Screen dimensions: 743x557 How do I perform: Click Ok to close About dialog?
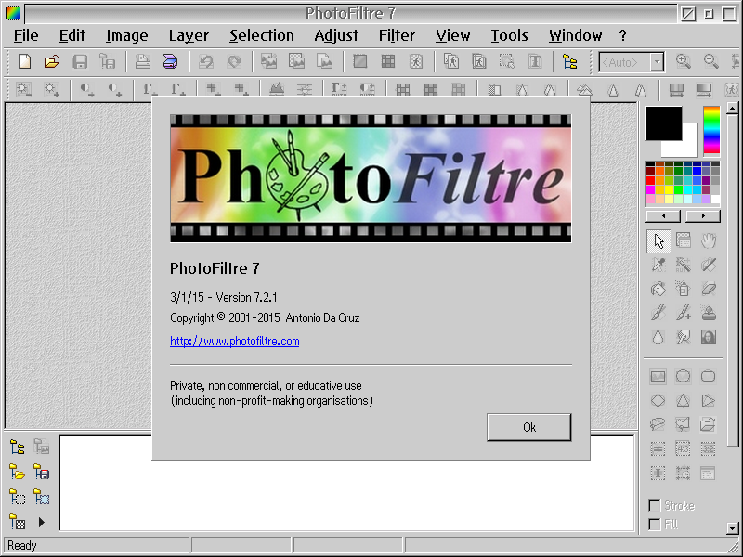pyautogui.click(x=528, y=427)
